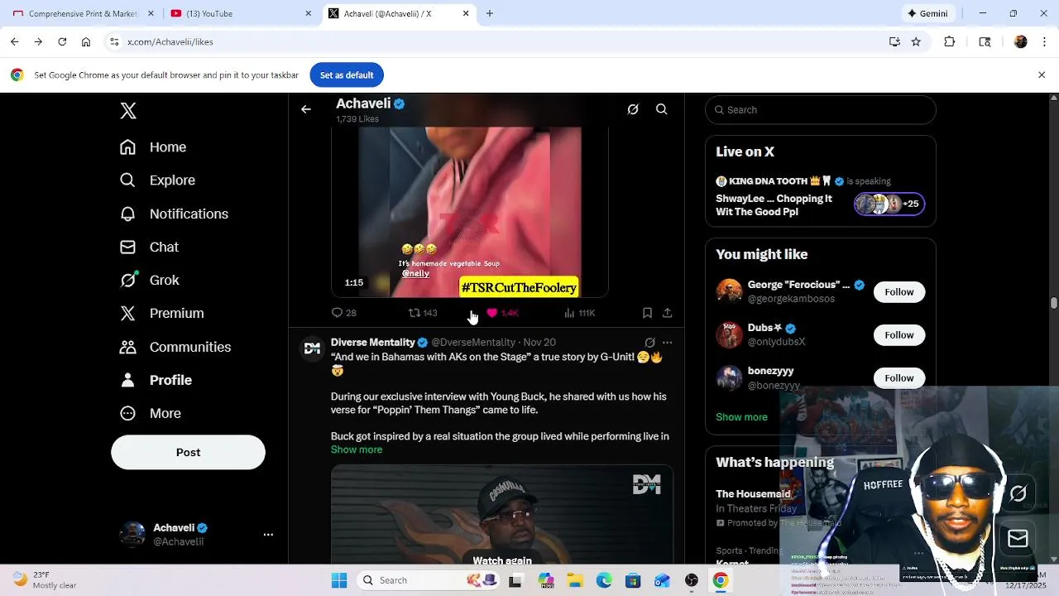1059x596 pixels.
Task: Follow bonezyyy
Action: [x=899, y=378]
